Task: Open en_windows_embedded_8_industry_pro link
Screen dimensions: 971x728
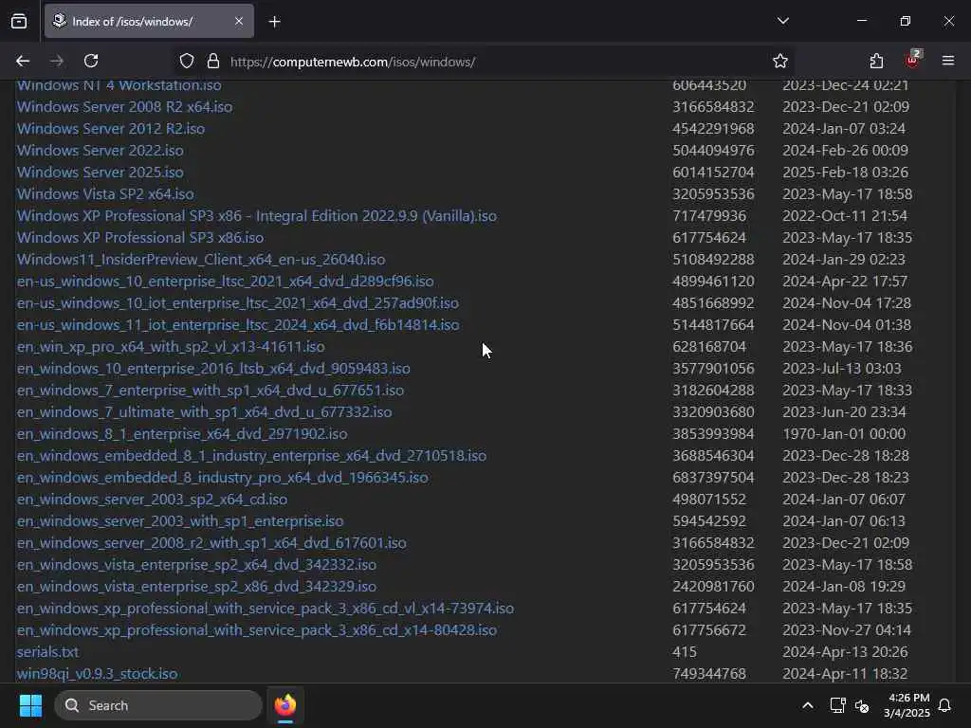Action: click(222, 478)
